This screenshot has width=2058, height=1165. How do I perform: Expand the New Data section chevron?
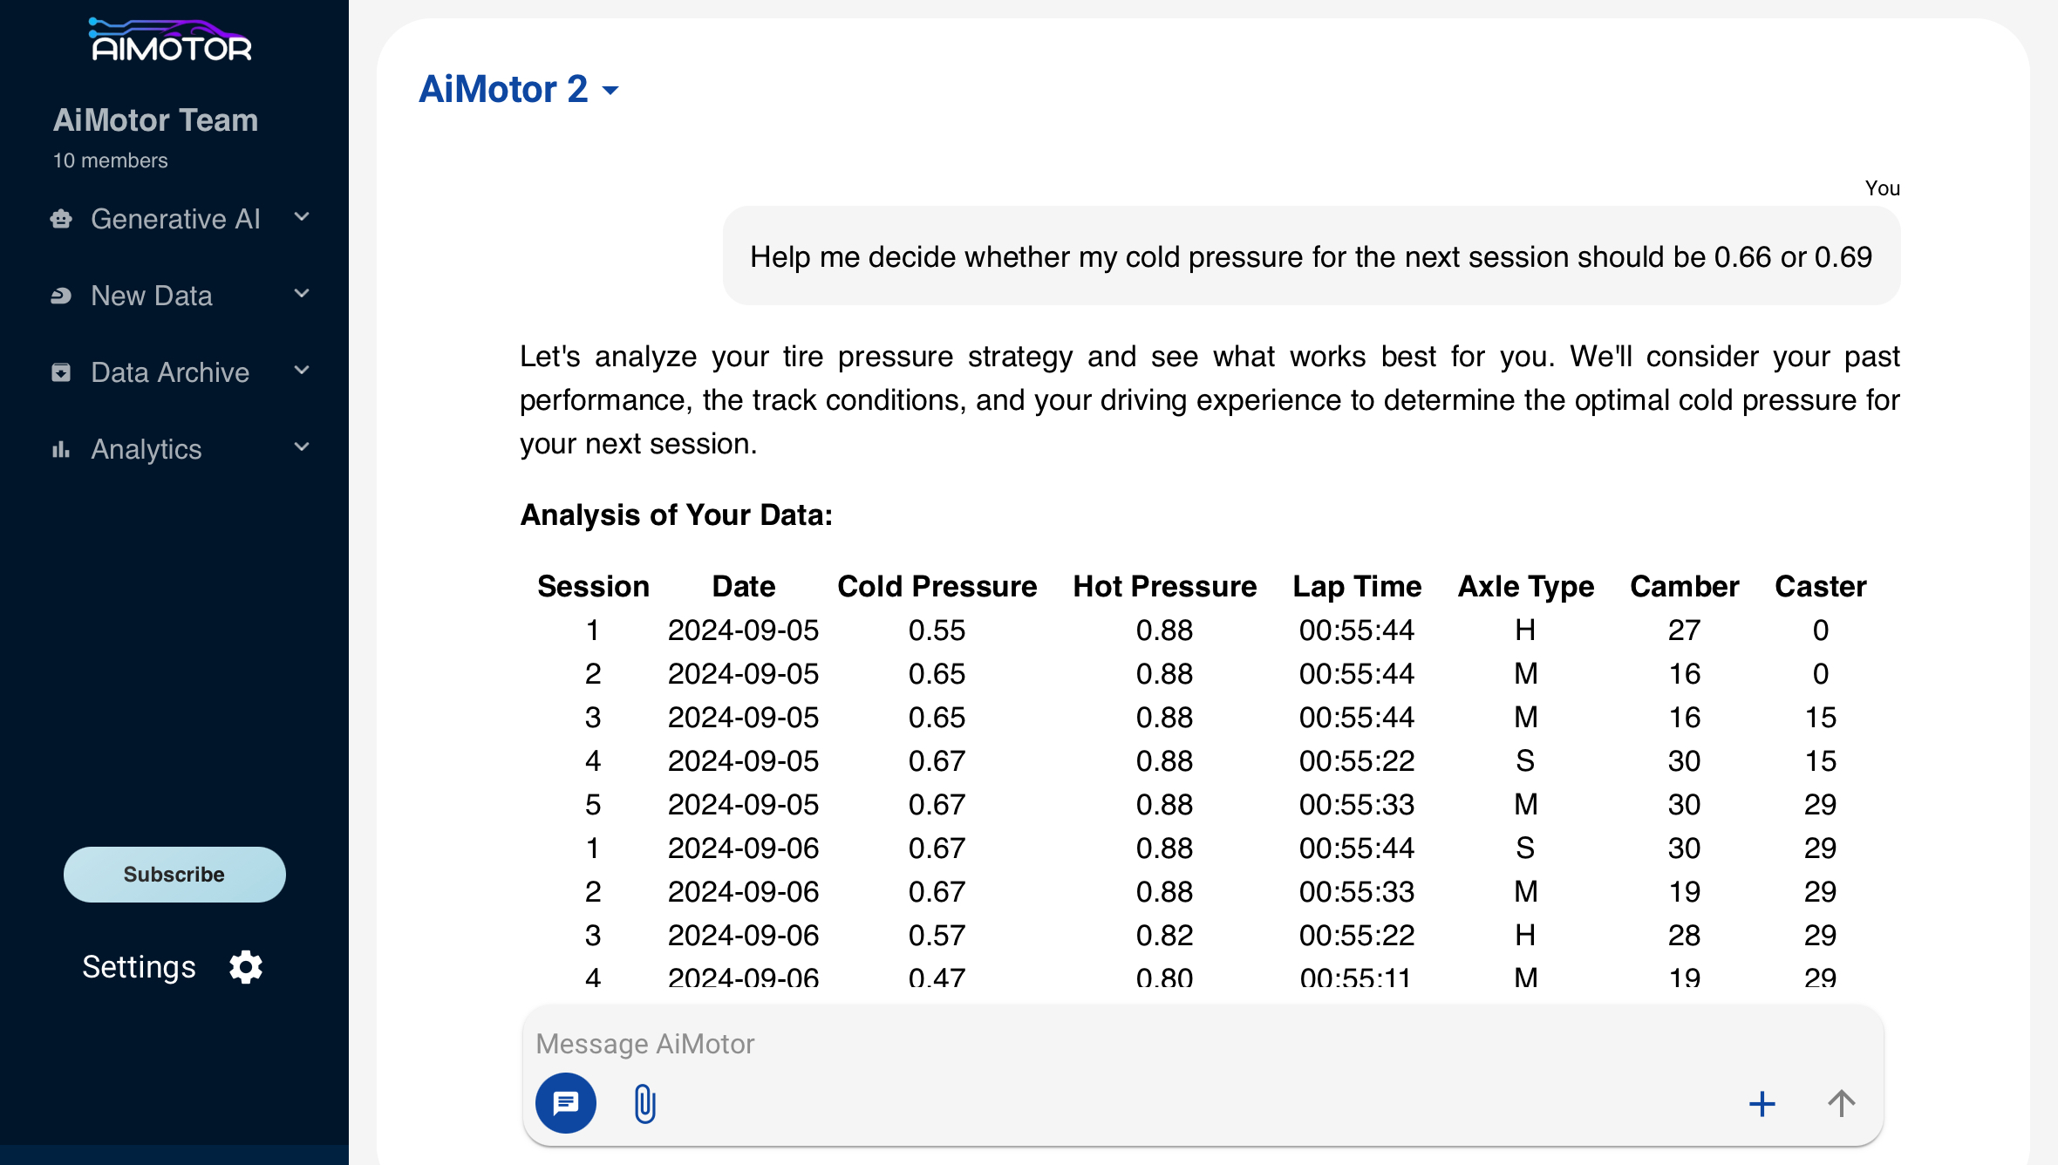pyautogui.click(x=302, y=294)
